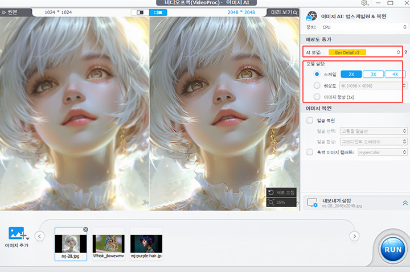Image resolution: width=410 pixels, height=272 pixels.
Task: Click the 이미지 추가 add image icon
Action: [17, 233]
